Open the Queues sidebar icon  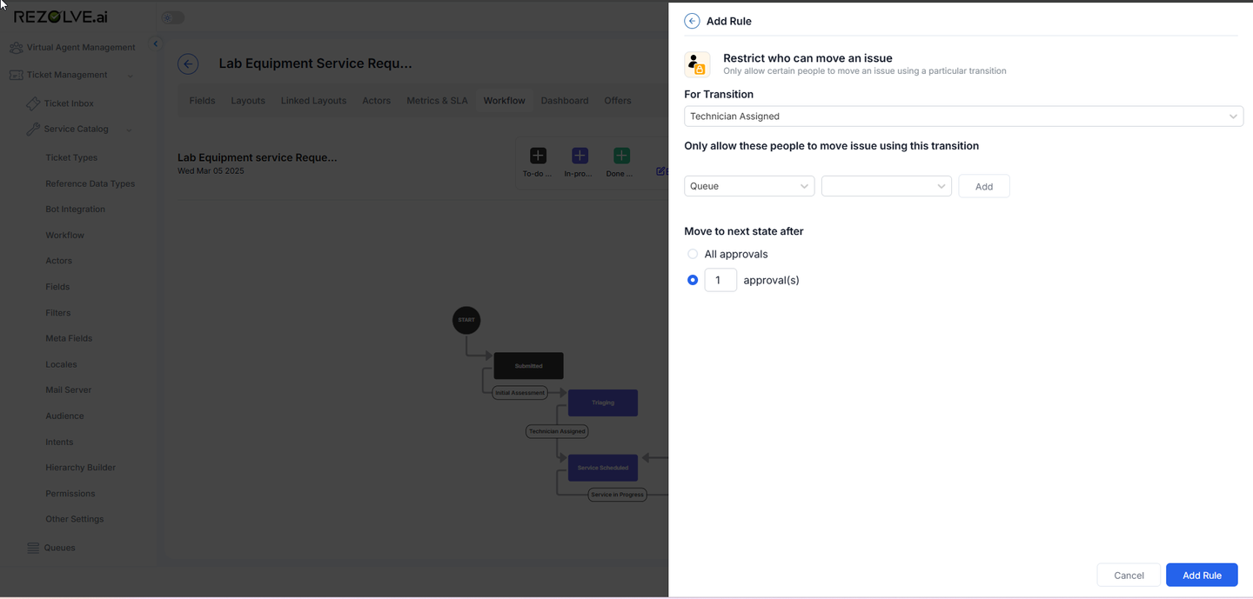(x=33, y=548)
